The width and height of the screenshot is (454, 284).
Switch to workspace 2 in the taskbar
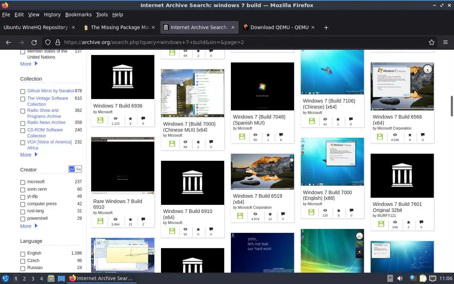(x=24, y=279)
